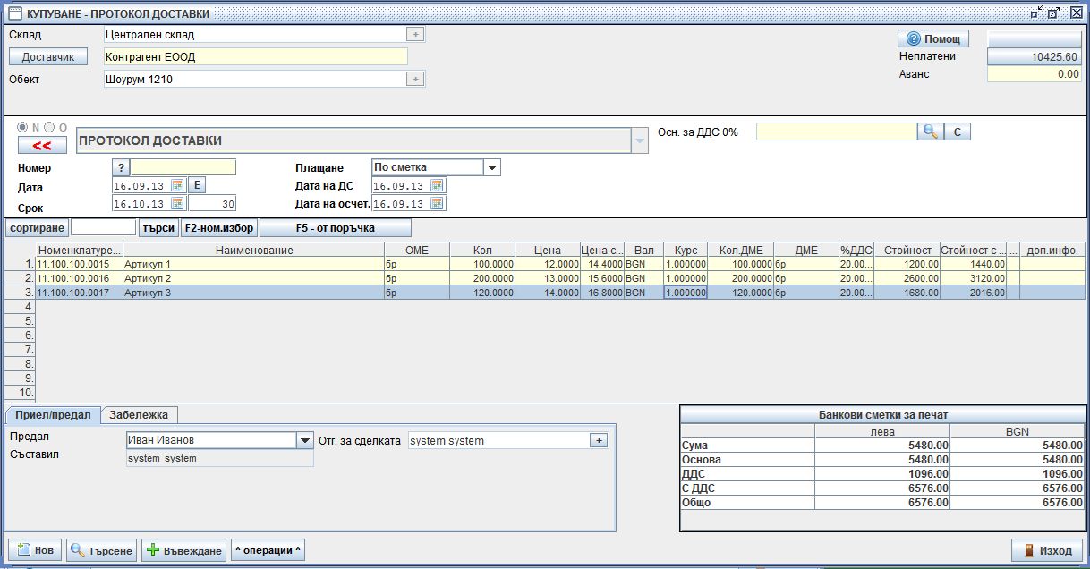Click the E button beside the Дата field
1090x569 pixels.
click(x=196, y=185)
